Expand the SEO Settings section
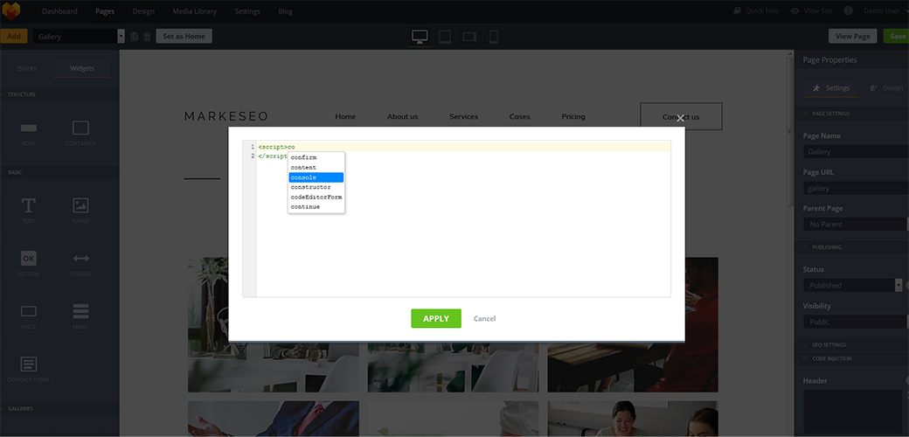 (x=829, y=345)
